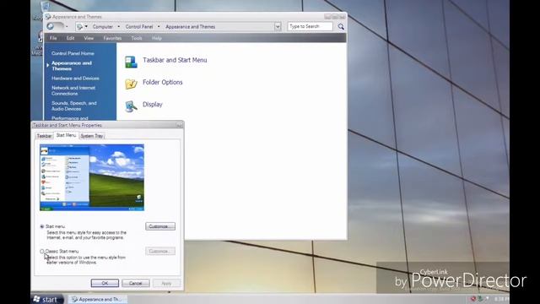
Task: Click the Folder Options folder icon
Action: (131, 84)
